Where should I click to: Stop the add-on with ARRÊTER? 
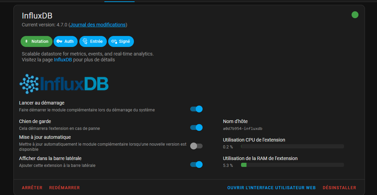[32, 188]
